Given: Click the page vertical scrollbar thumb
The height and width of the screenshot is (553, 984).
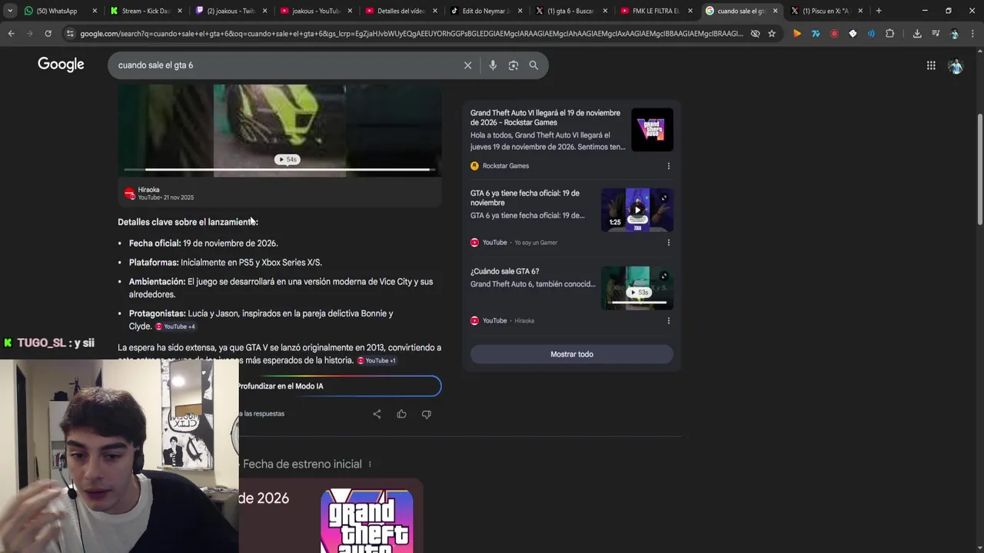Looking at the screenshot, I should click(979, 169).
